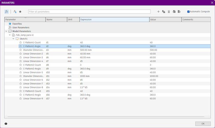This screenshot has width=215, height=128.
Task: Click the Filter all parameters search field
Action: [89, 12]
